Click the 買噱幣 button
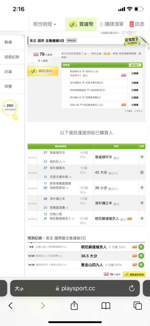 [x=81, y=24]
